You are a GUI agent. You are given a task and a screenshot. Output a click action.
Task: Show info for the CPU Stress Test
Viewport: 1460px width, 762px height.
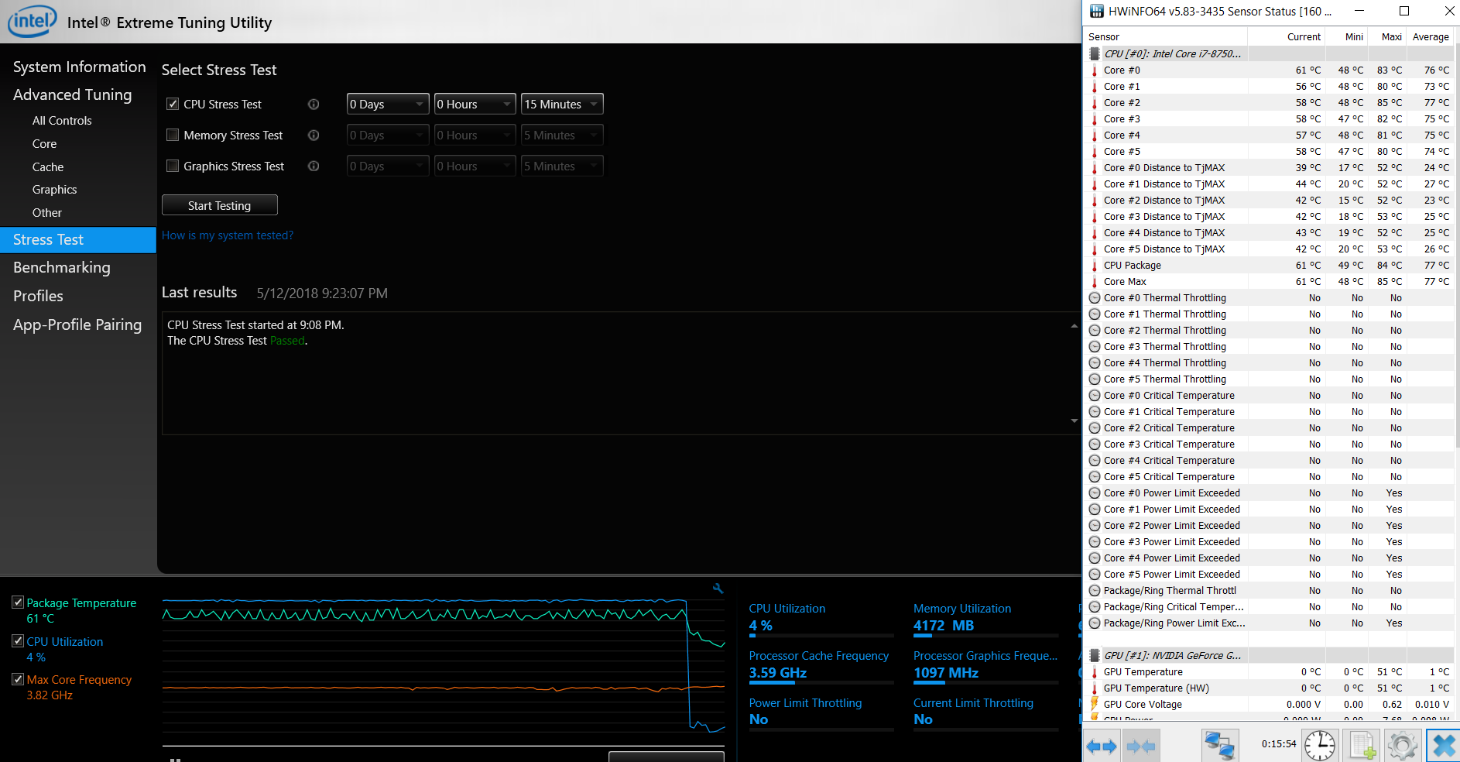(x=314, y=104)
